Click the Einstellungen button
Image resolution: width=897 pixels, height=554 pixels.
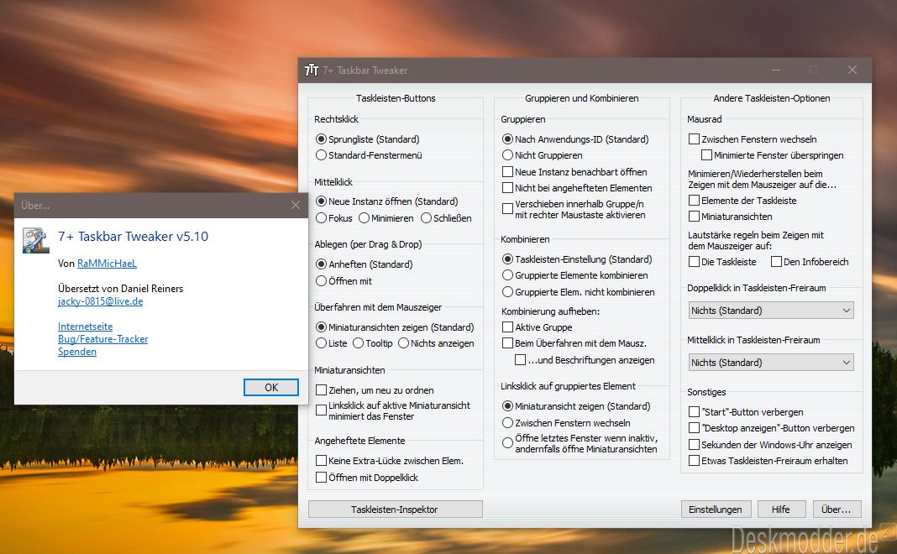(715, 510)
